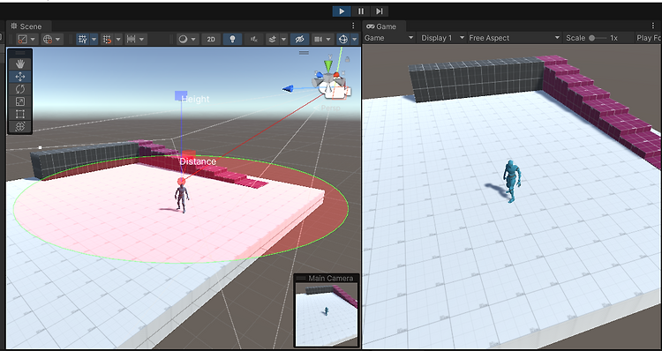Viewport: 662px width, 351px height.
Task: Toggle scene lighting bulb
Action: 232,39
